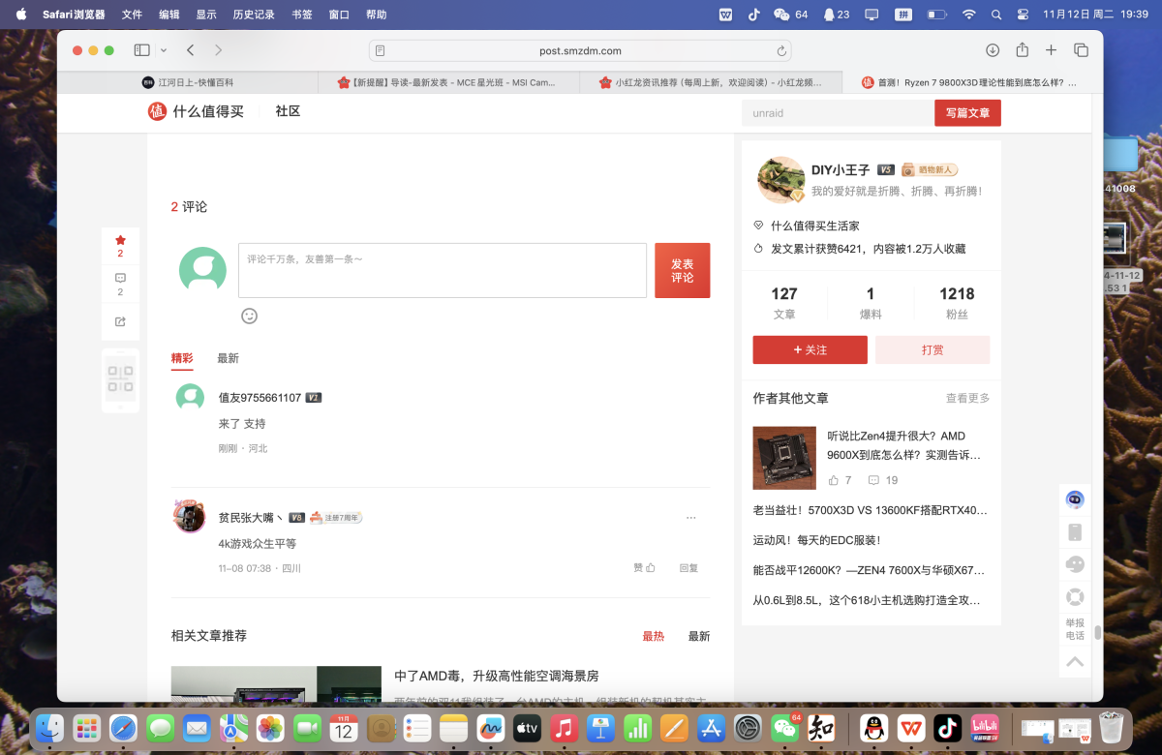Image resolution: width=1162 pixels, height=755 pixels.
Task: Select the 最新 tab beside 精彩
Action: [x=228, y=358]
